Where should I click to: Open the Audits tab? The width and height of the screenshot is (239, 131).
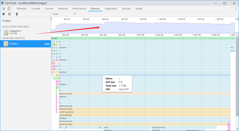click(139, 9)
